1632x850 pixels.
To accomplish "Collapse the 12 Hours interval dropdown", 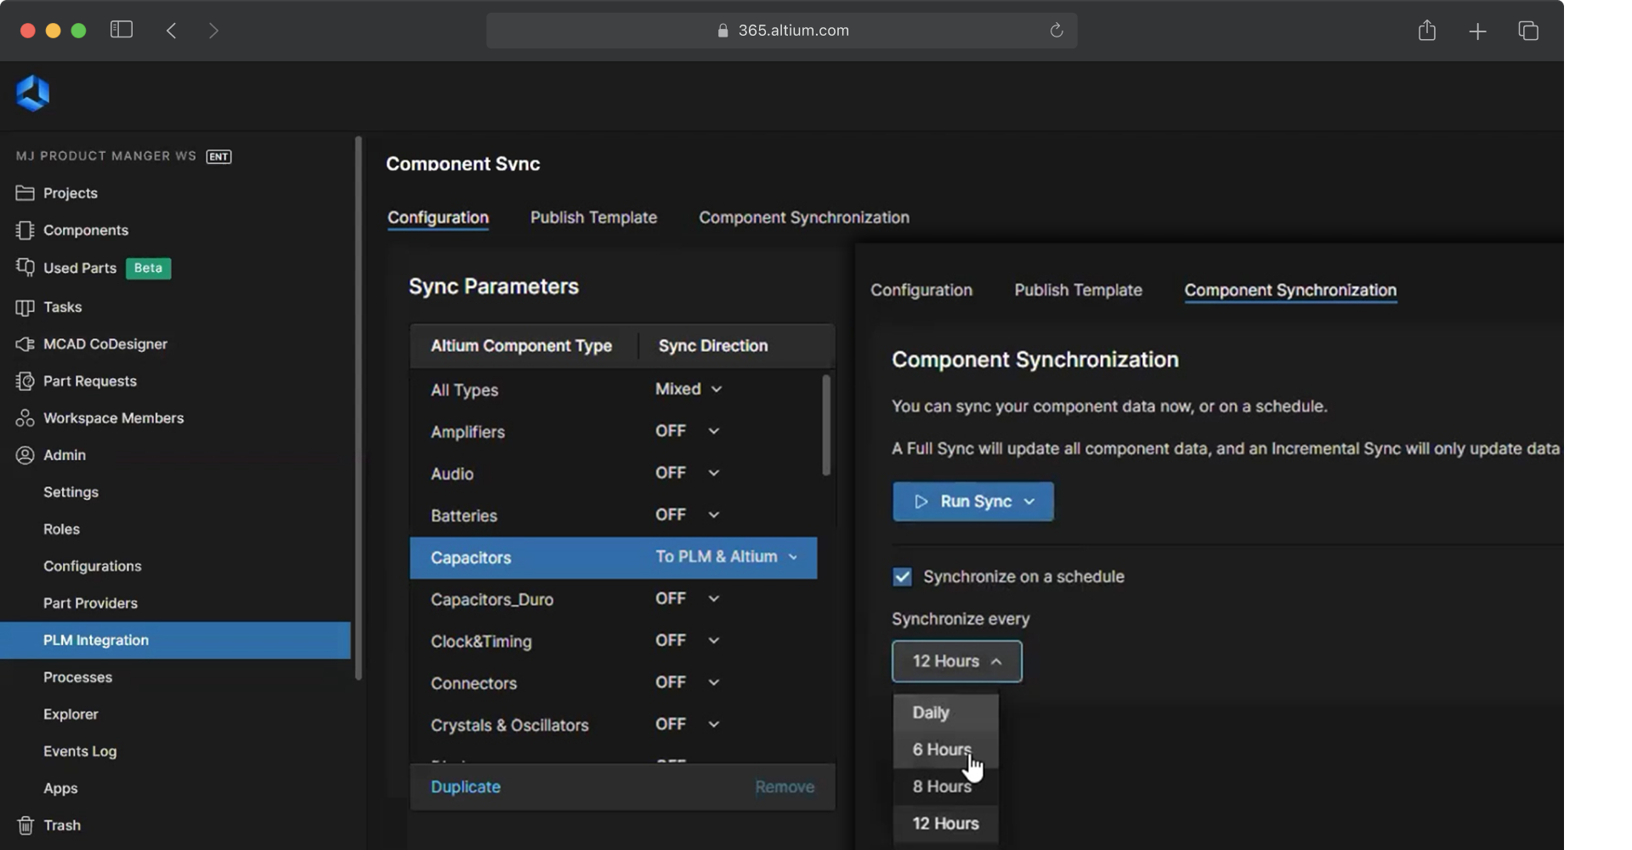I will click(956, 661).
